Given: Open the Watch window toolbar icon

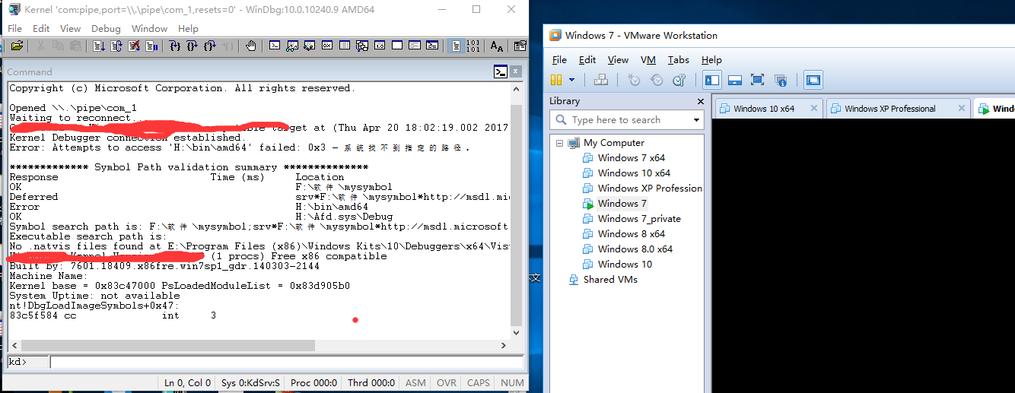Looking at the screenshot, I should [x=293, y=46].
